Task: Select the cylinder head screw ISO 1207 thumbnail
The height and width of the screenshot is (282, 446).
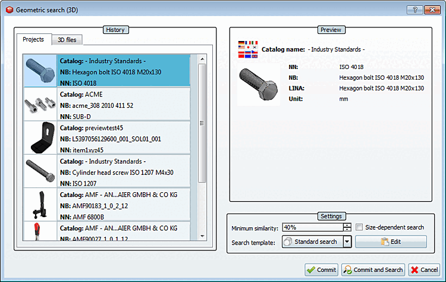Action: (40, 171)
